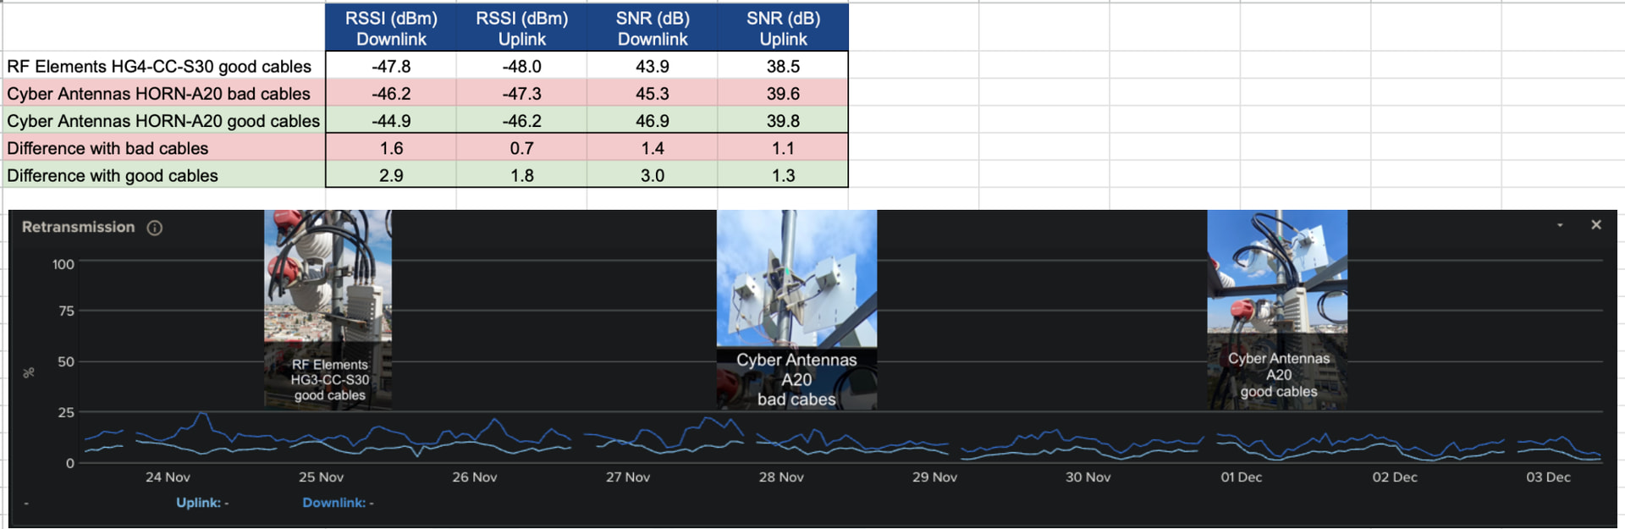
Task: Click the Retransmission chart title
Action: tap(78, 227)
